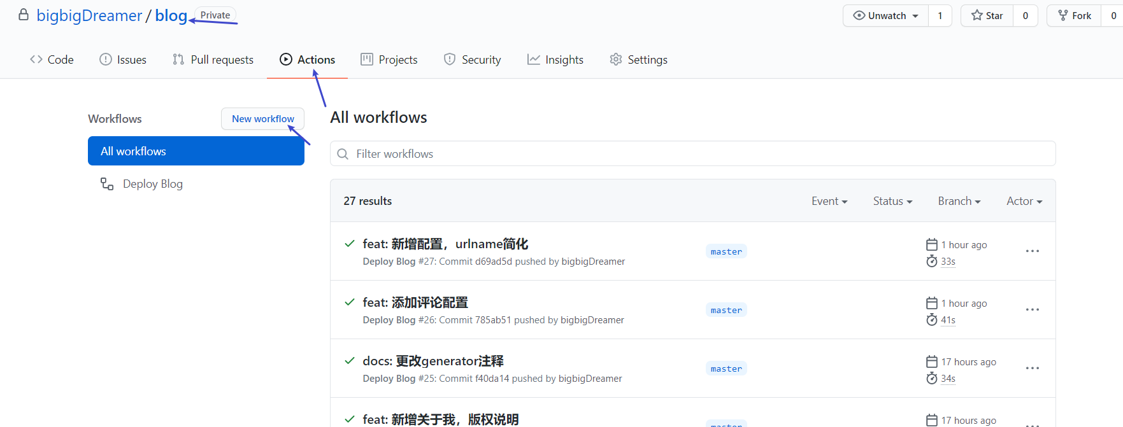Click success checkmark for run #27
This screenshot has width=1123, height=427.
coord(350,244)
